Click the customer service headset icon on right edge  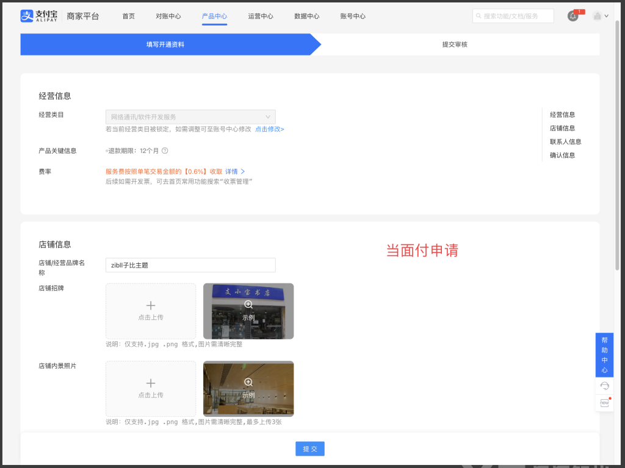(604, 385)
